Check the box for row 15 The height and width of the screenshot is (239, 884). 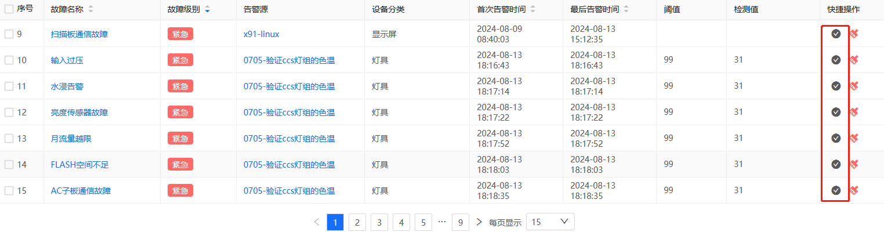[x=9, y=191]
